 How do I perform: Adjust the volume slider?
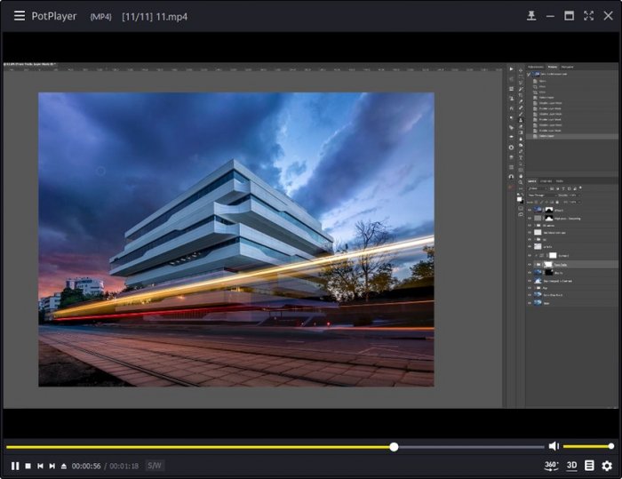click(588, 446)
